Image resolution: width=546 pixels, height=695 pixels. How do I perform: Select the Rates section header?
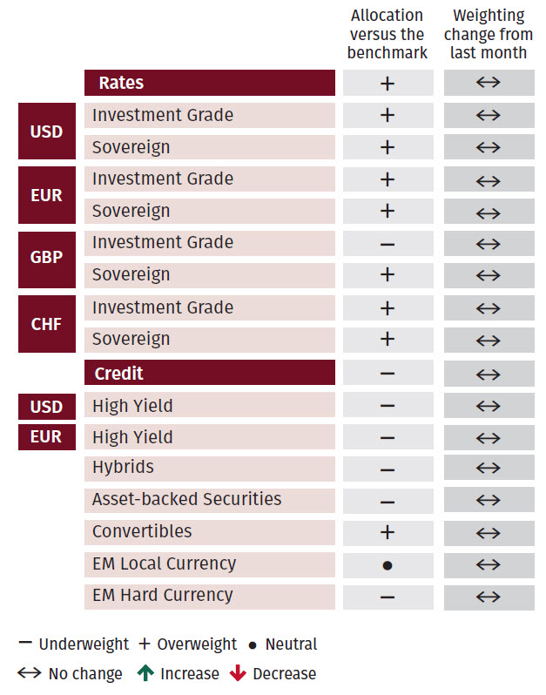(209, 83)
